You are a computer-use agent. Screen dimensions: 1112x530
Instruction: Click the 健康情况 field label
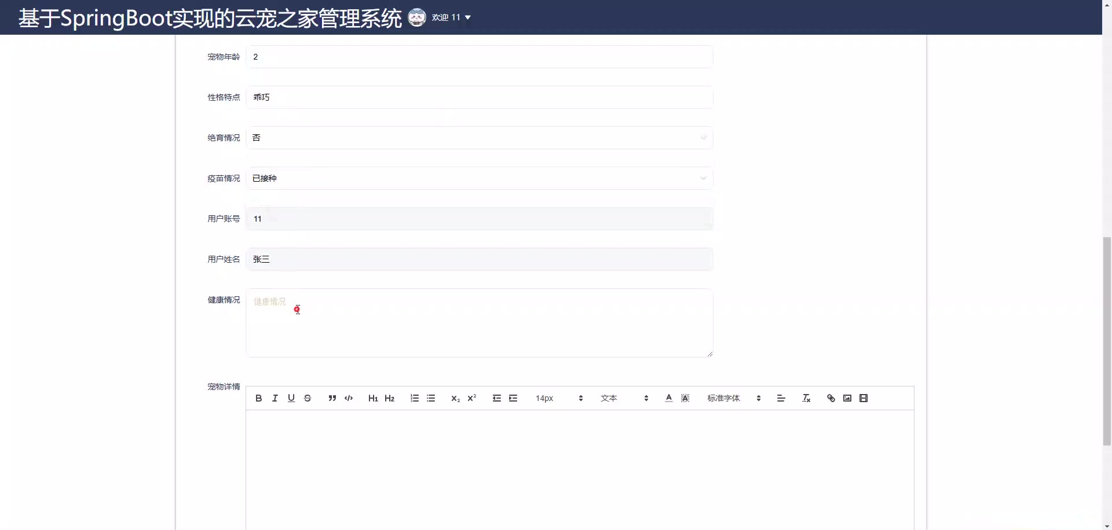224,300
